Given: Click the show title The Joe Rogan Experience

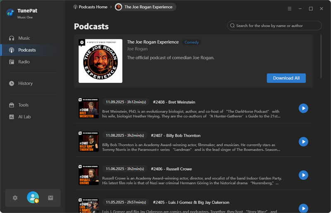Looking at the screenshot, I should click(x=153, y=42).
